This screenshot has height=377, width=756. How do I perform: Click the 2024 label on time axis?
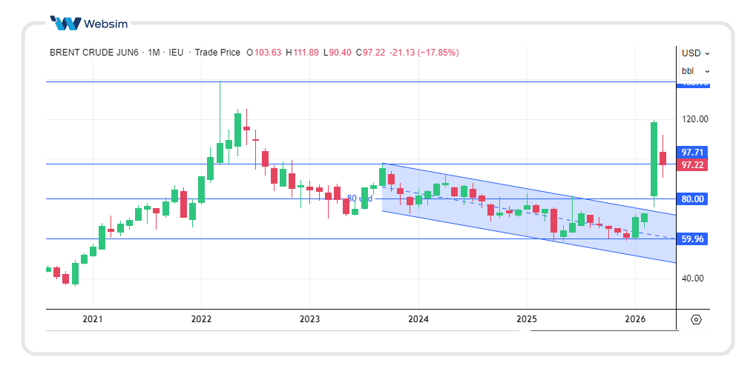coord(418,319)
